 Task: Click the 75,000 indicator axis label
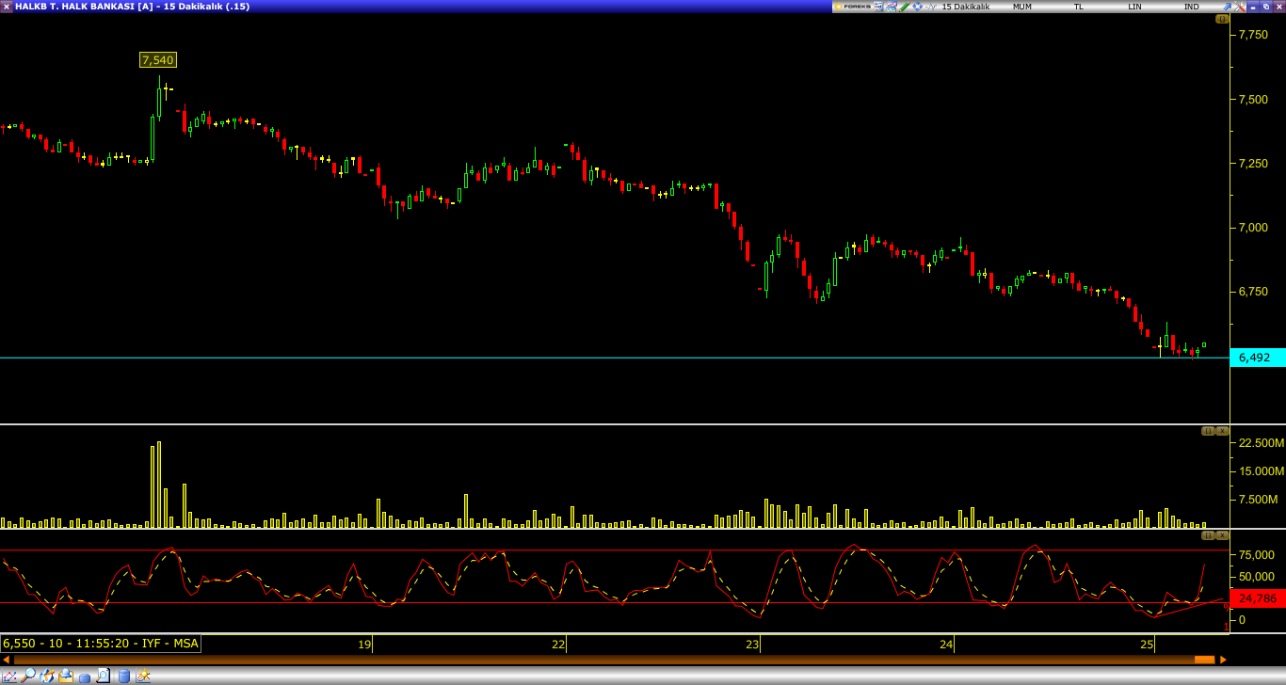(x=1257, y=555)
